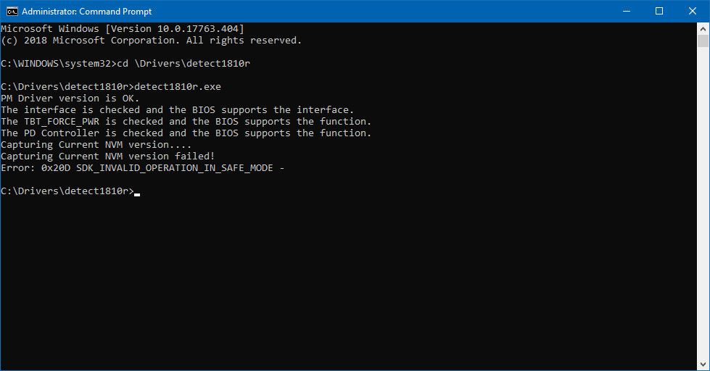This screenshot has height=371, width=710.
Task: Click the scrollbar down arrow
Action: (x=703, y=364)
